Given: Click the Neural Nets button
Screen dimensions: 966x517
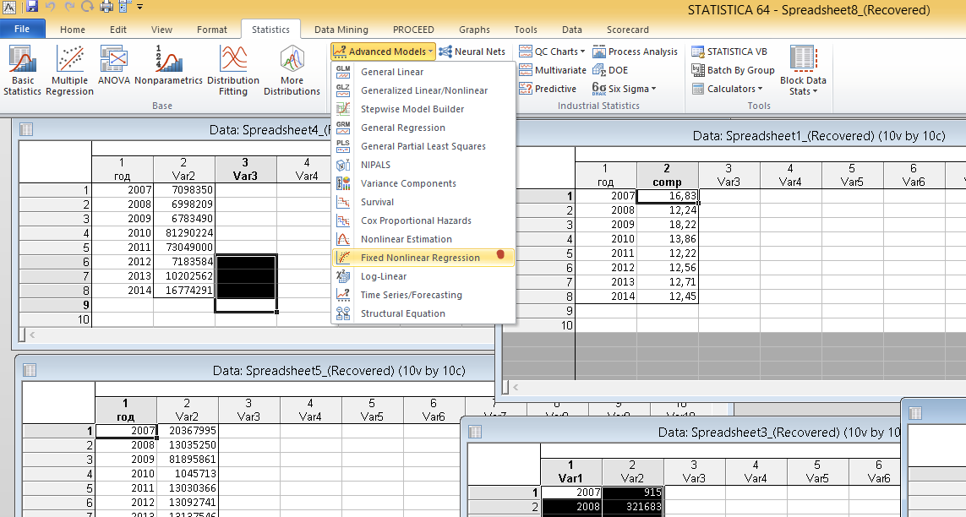Looking at the screenshot, I should (x=472, y=52).
